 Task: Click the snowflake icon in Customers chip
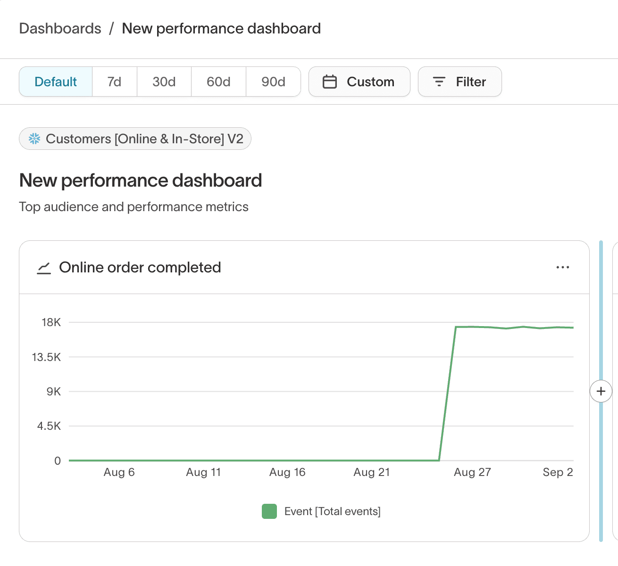point(34,139)
